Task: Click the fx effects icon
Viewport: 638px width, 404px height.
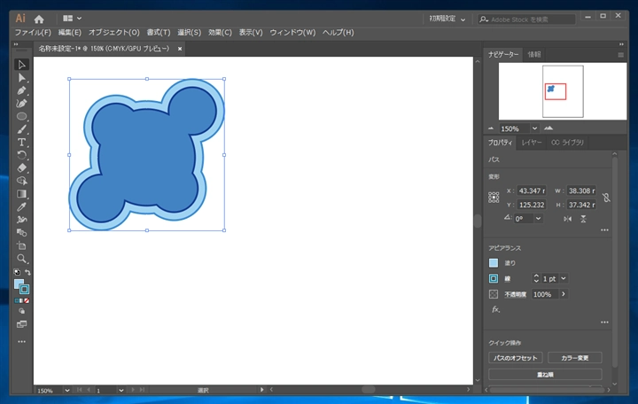Action: point(495,309)
